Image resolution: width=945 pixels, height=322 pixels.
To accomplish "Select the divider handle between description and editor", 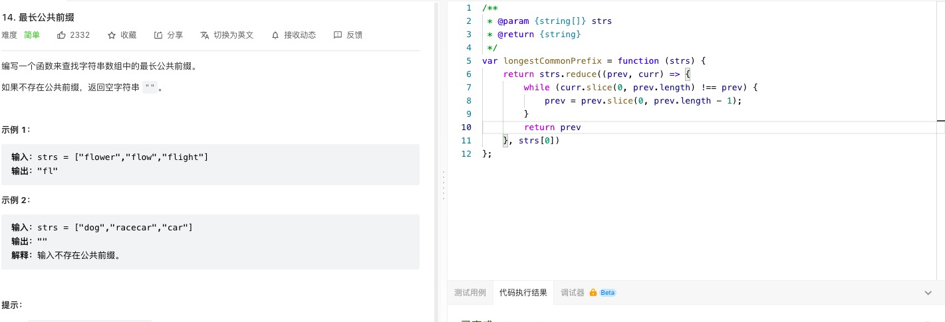I will pyautogui.click(x=443, y=185).
